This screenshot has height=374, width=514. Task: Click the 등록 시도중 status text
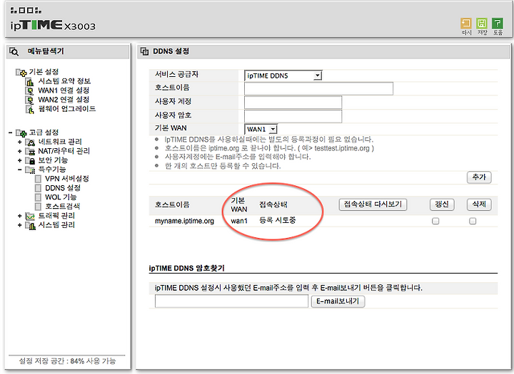[277, 221]
